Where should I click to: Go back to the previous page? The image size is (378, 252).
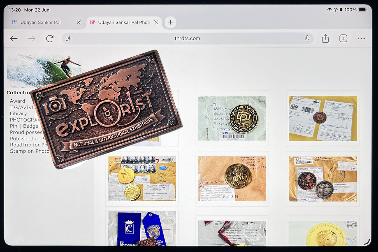point(14,38)
